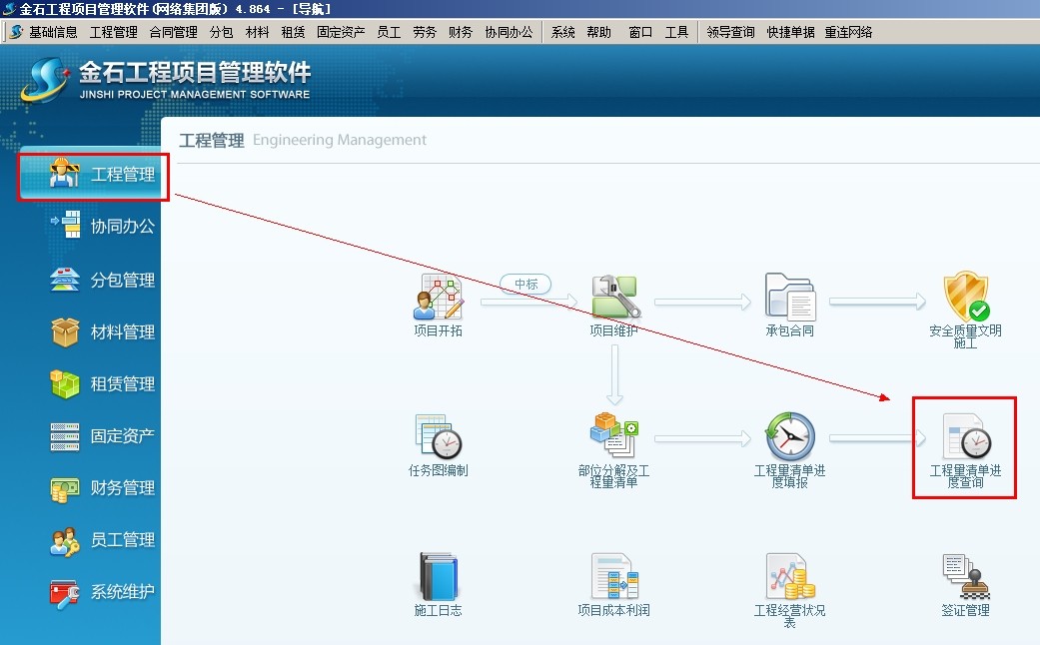The height and width of the screenshot is (645, 1040).
Task: Open 任务图编制 icon
Action: 438,436
